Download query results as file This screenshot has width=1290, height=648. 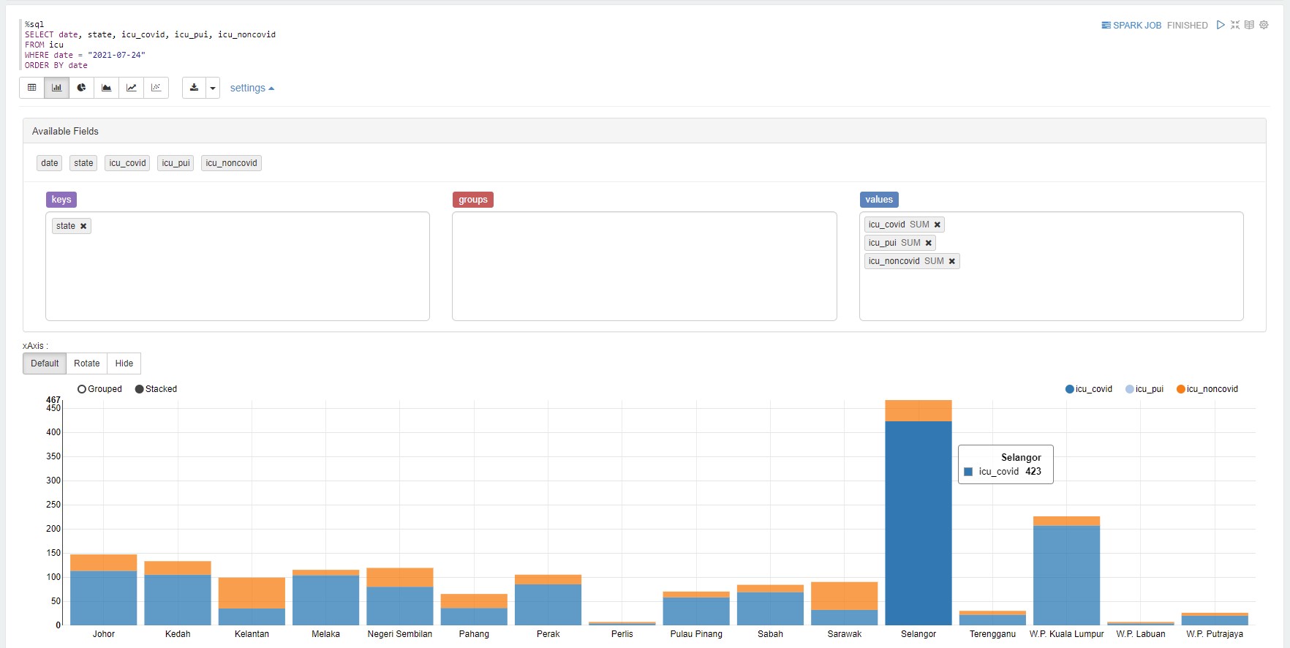tap(194, 88)
